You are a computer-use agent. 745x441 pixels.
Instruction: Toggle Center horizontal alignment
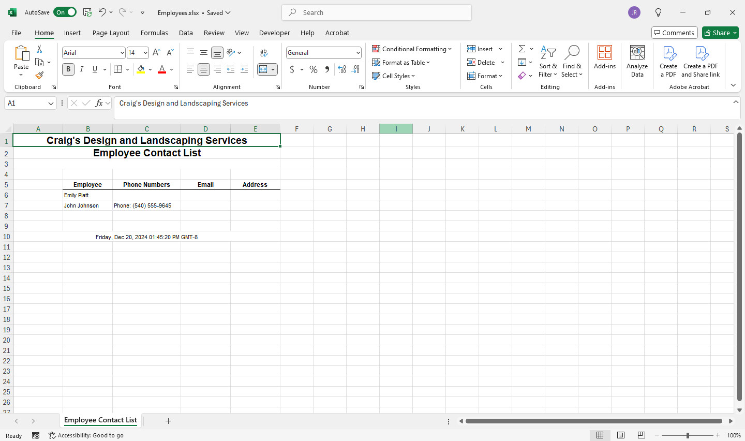pyautogui.click(x=204, y=69)
